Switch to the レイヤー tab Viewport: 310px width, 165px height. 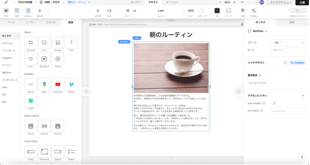[31, 22]
